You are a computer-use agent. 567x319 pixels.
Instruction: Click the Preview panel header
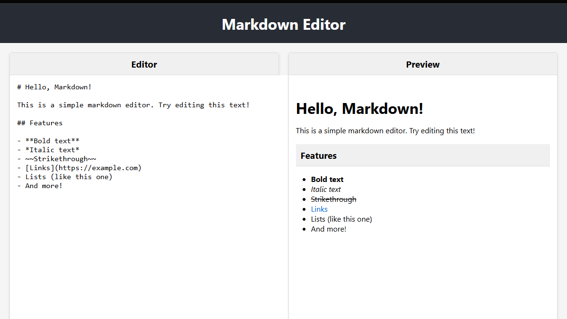[423, 64]
